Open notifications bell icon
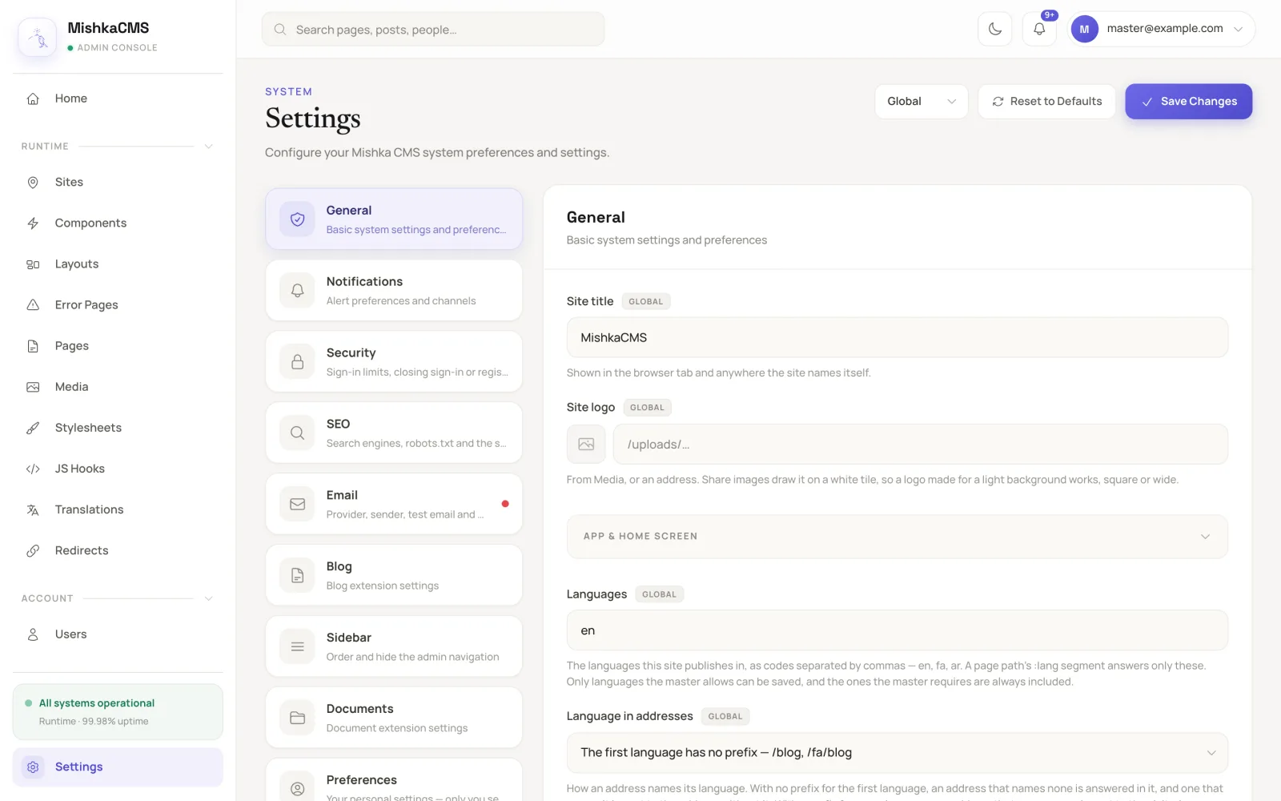 (1039, 29)
